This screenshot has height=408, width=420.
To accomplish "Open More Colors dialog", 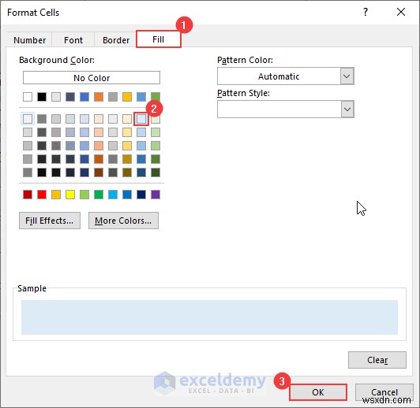I will [x=123, y=221].
